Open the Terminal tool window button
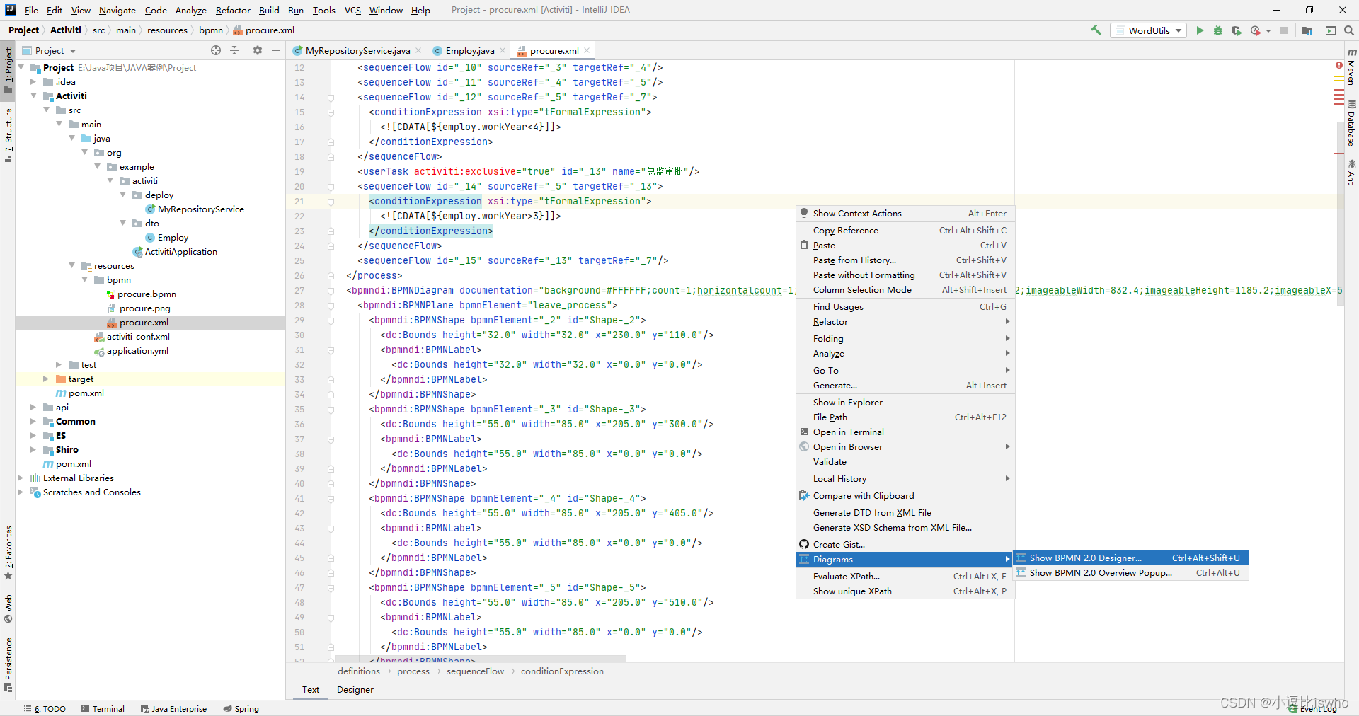 (103, 708)
